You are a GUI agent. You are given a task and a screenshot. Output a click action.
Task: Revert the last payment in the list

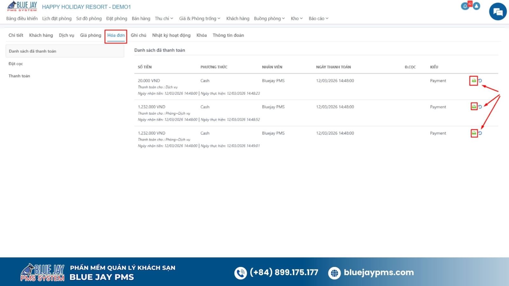pos(480,133)
